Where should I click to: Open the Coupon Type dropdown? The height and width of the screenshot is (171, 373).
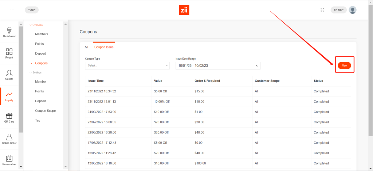[127, 65]
